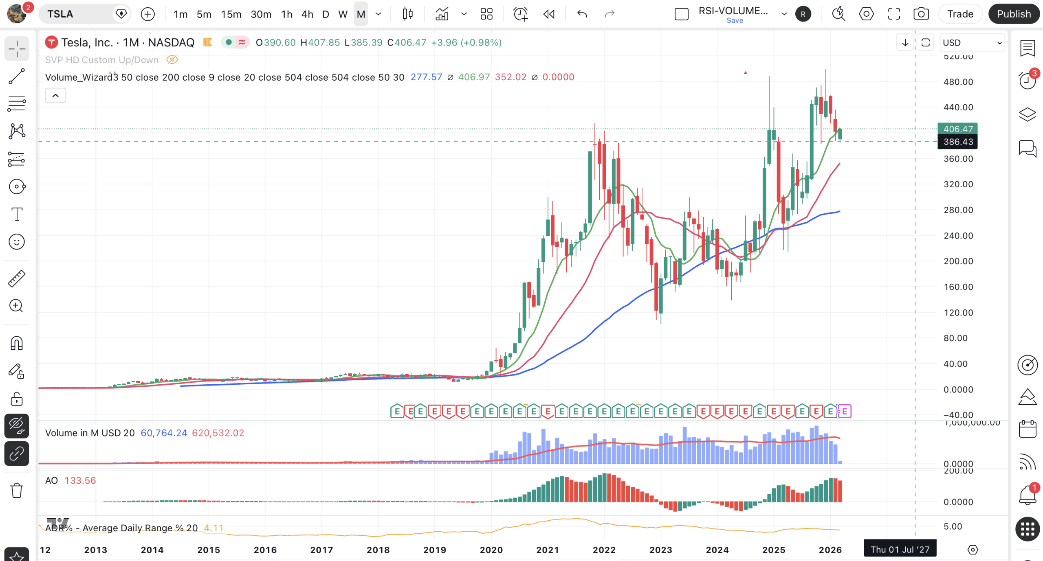
Task: Select the 4h timeframe
Action: pos(307,14)
